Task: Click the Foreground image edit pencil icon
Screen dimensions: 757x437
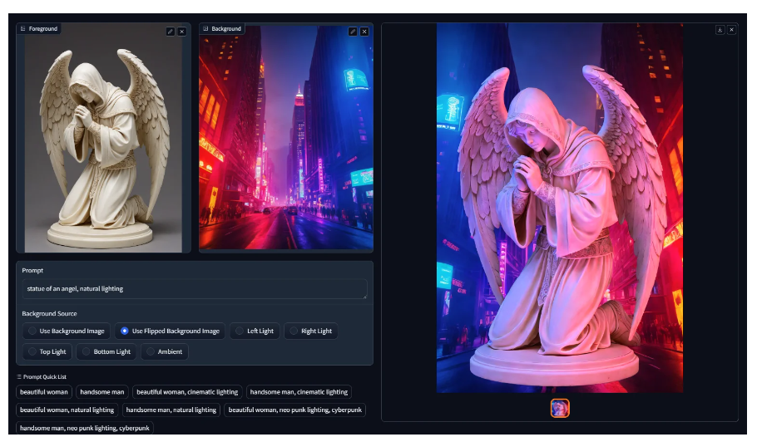Action: point(171,32)
